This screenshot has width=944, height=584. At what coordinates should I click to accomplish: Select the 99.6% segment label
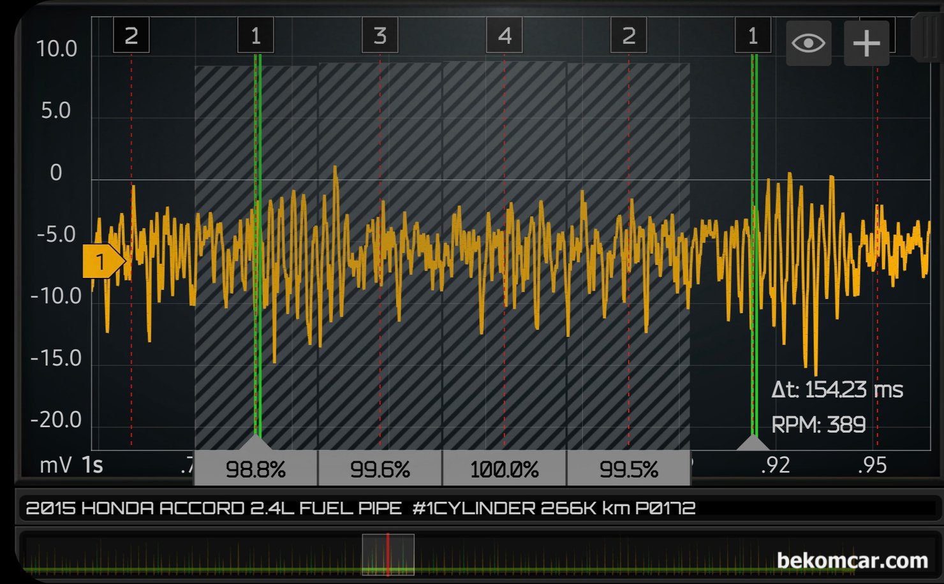tap(380, 469)
